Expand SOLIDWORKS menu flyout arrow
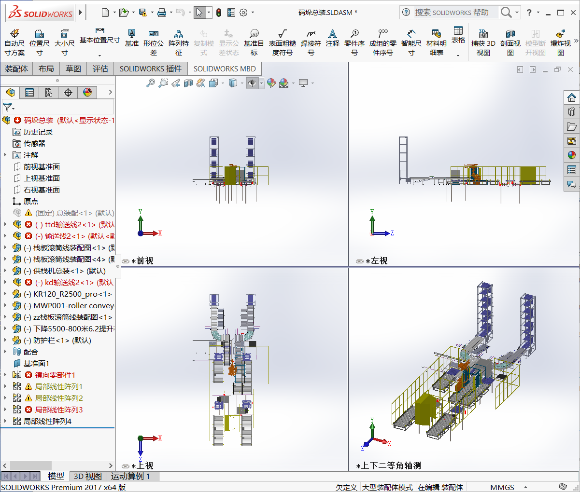 (81, 12)
